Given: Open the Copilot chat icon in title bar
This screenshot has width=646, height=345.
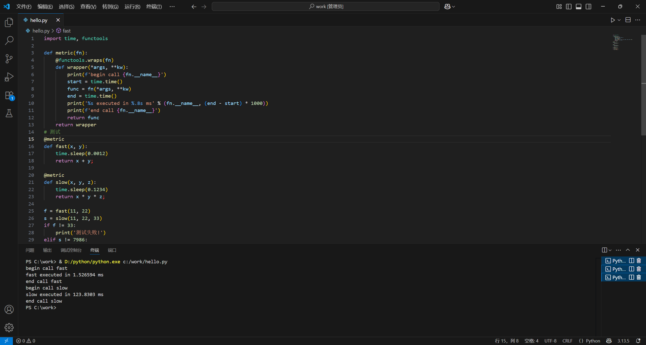Looking at the screenshot, I should [x=447, y=7].
